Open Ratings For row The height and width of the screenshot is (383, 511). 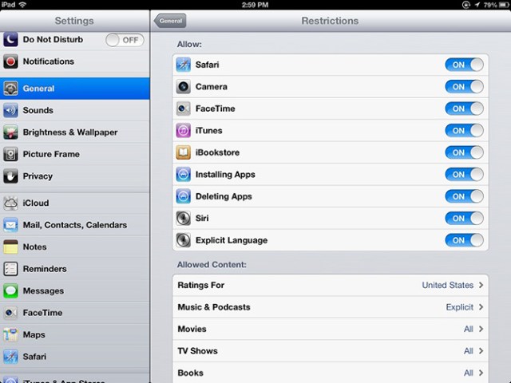click(331, 286)
